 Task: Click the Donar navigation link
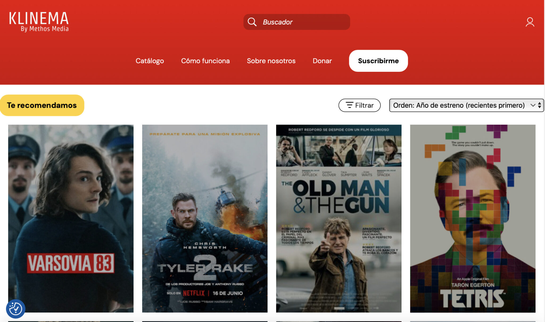[322, 61]
